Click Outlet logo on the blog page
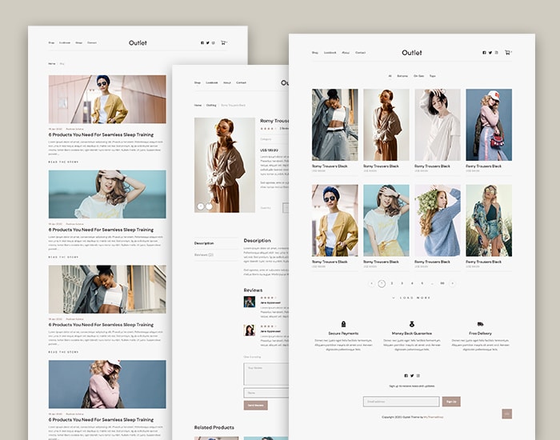This screenshot has width=560, height=440. pyautogui.click(x=138, y=43)
